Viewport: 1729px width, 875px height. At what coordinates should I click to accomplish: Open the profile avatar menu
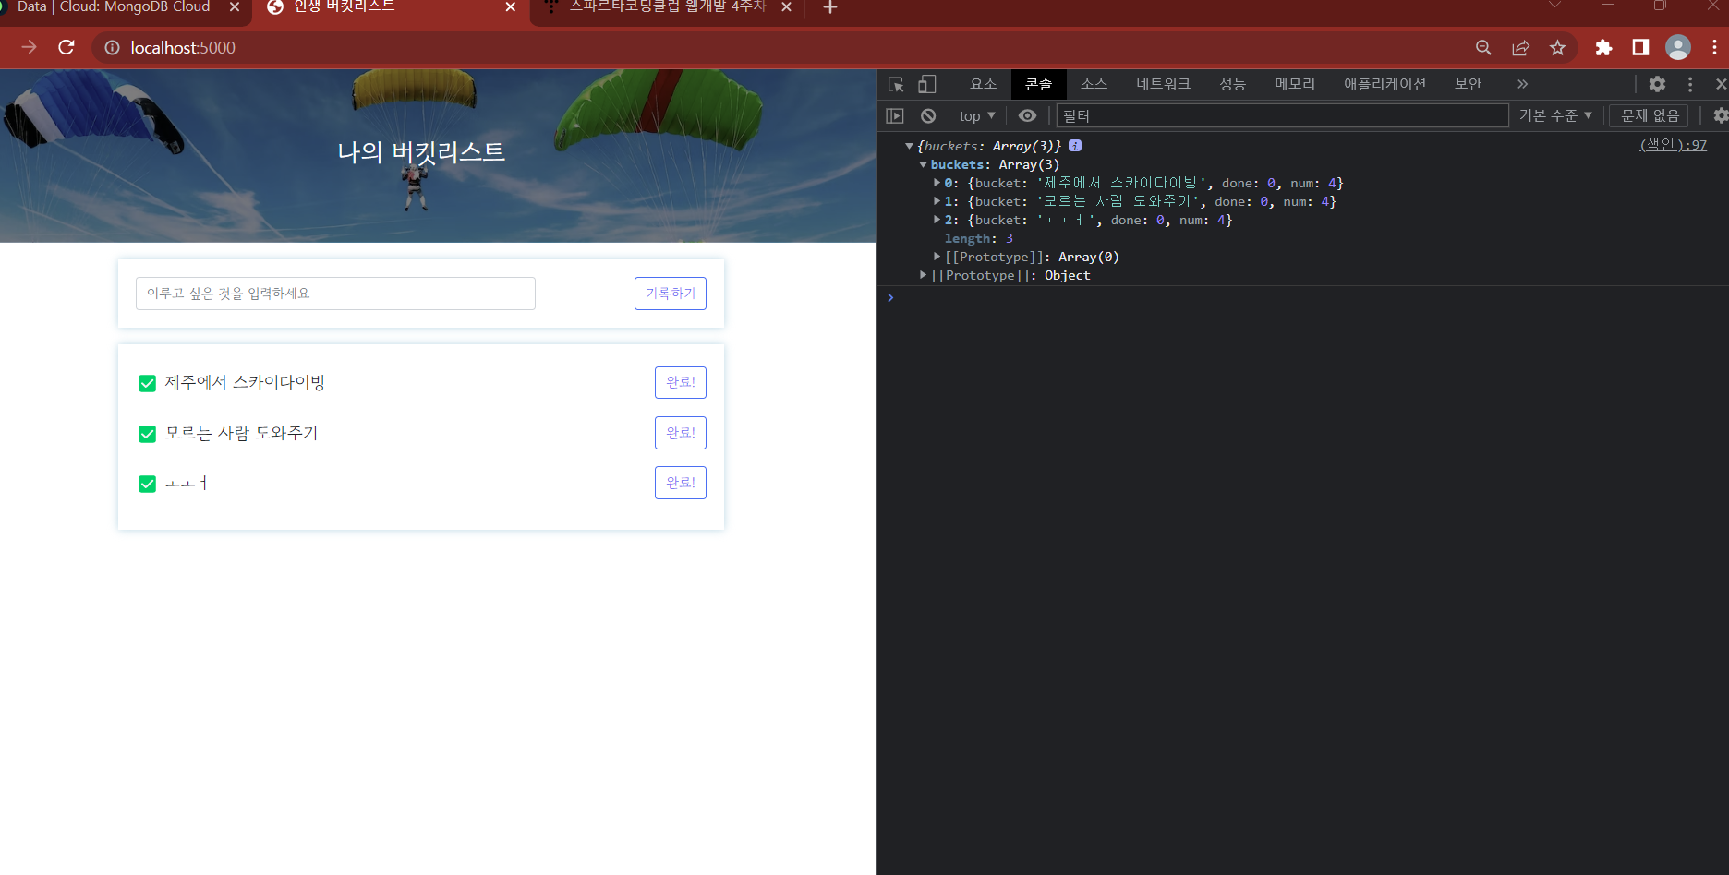[x=1678, y=47]
